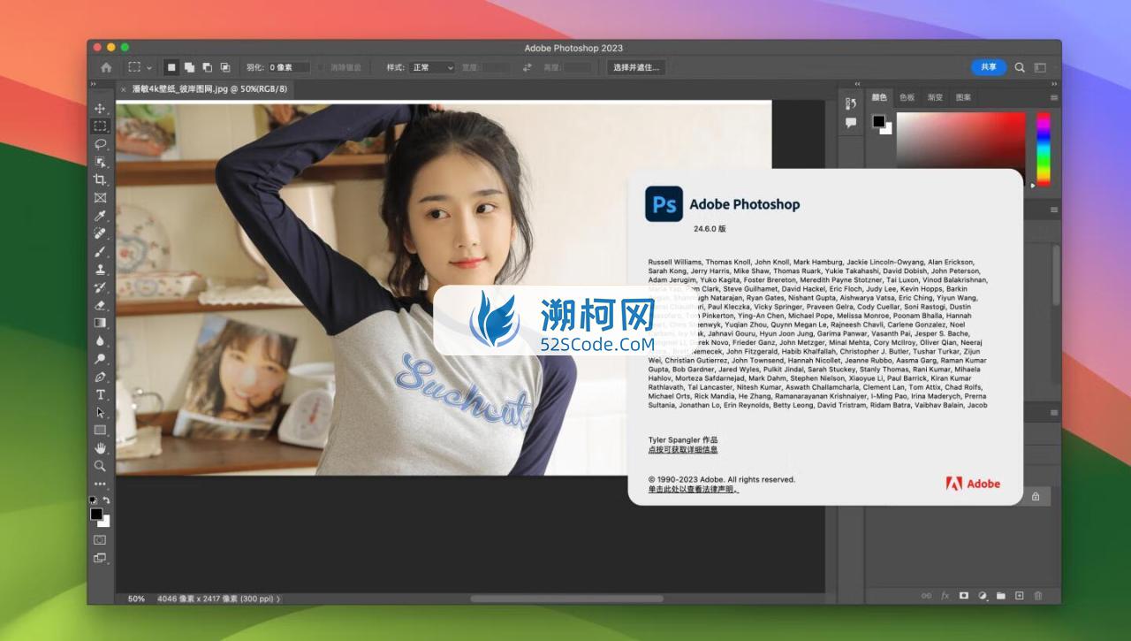Screen dimensions: 1131x641
Task: Select the History Brush tool
Action: coord(100,287)
